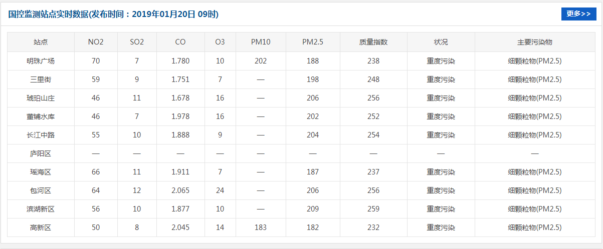603x249 pixels.
Task: Click the O3 value 24 for 包河区
Action: click(220, 190)
